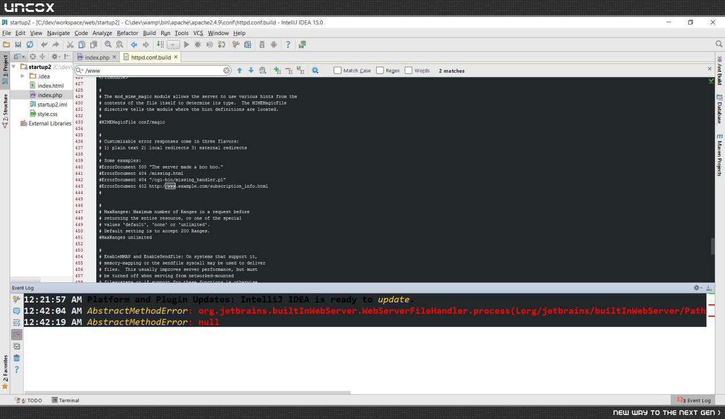
Task: Click the Help question mark toolbar icon
Action: pyautogui.click(x=288, y=44)
